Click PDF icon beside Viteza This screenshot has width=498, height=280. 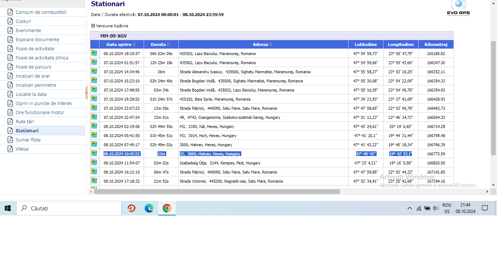click(10, 149)
